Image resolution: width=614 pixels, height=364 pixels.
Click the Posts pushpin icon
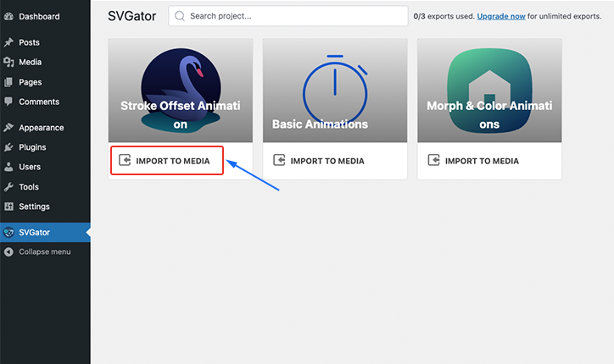(8, 42)
